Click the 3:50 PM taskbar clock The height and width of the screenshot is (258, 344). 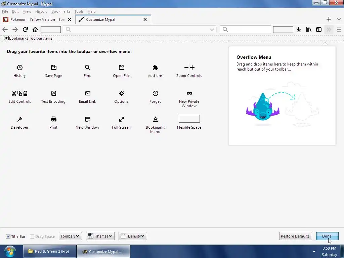[329, 248]
